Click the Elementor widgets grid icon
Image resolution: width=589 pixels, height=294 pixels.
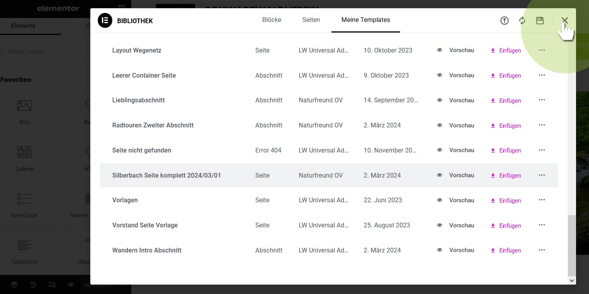pos(122,8)
